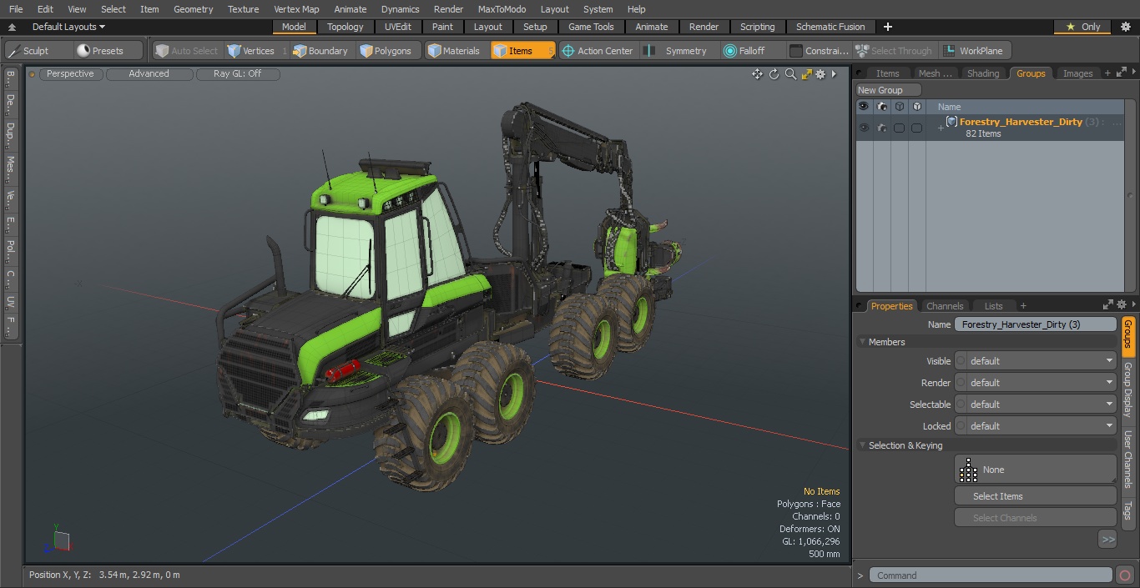The image size is (1140, 588).
Task: Toggle first checkbox in Forestry_Harvester_Dirty row
Action: [x=899, y=128]
